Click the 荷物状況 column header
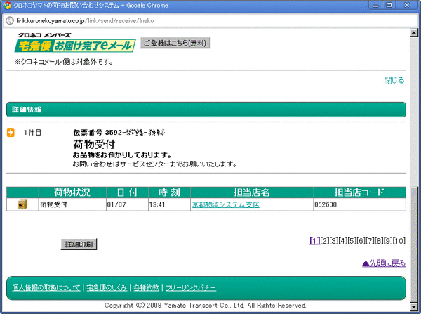This screenshot has width=421, height=314. pos(72,192)
